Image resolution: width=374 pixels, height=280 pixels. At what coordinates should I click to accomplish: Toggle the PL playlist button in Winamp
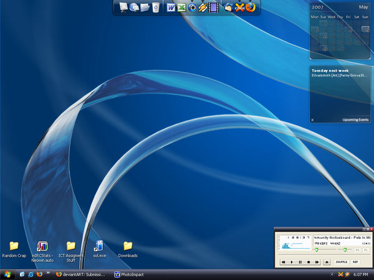pos(365,250)
